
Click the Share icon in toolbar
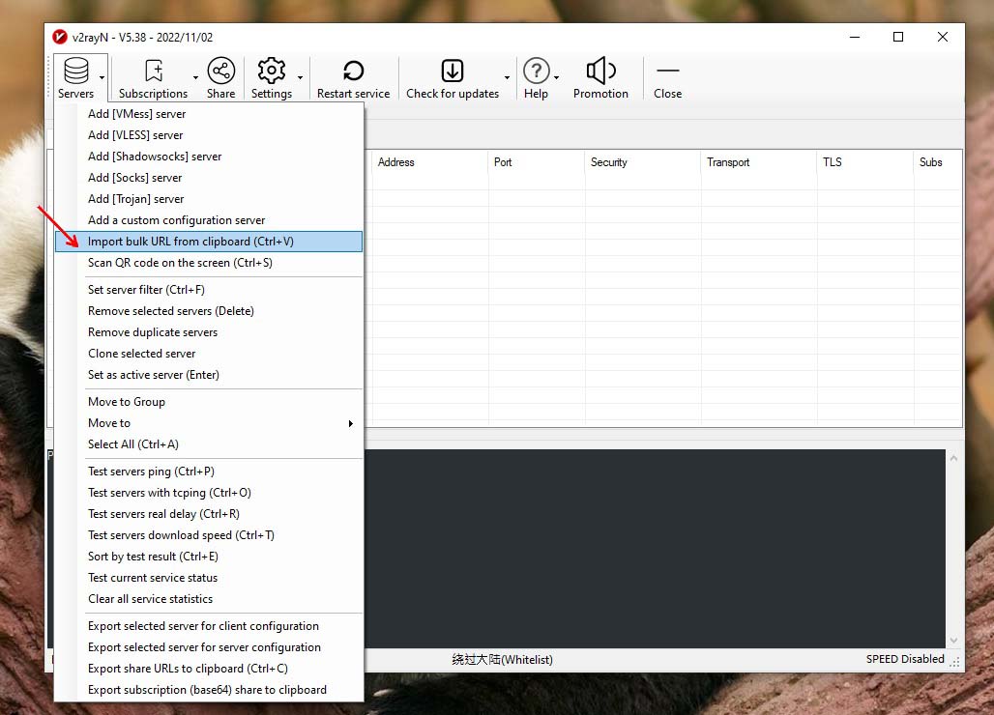point(220,71)
